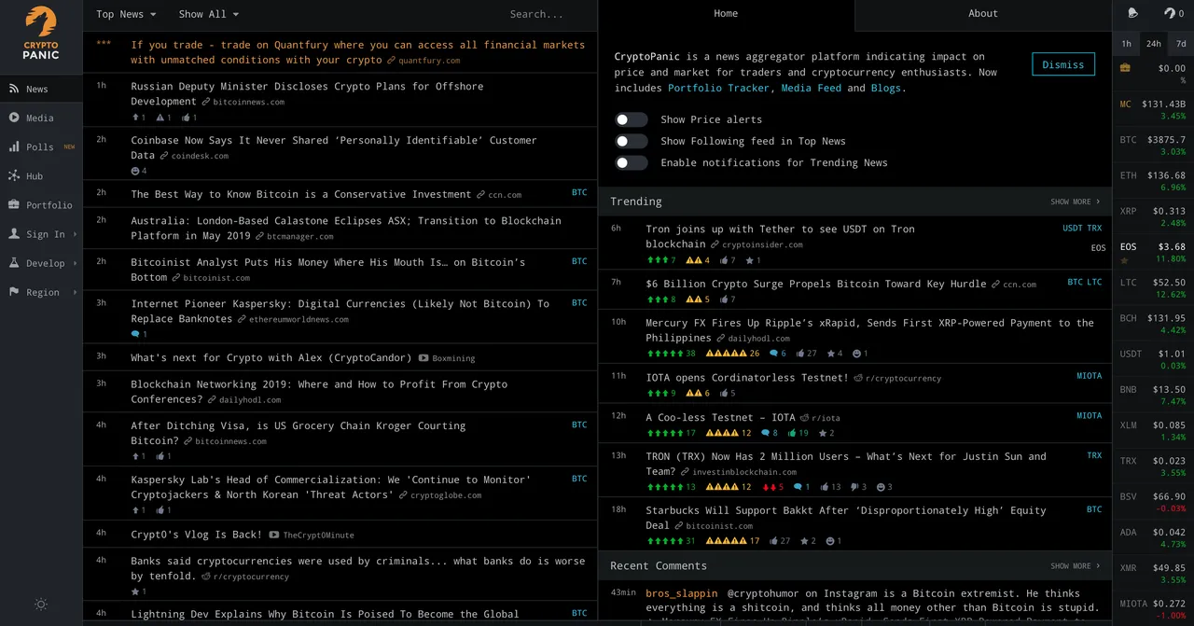Switch to the About tab
Image resolution: width=1194 pixels, height=626 pixels.
[x=983, y=14]
